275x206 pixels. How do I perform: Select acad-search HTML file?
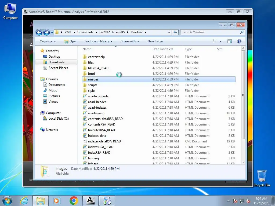159,113
